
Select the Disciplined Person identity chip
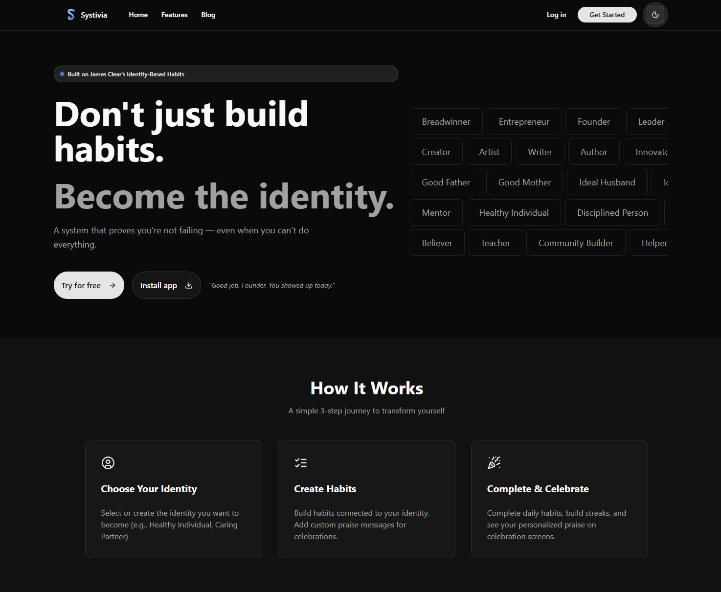(612, 212)
